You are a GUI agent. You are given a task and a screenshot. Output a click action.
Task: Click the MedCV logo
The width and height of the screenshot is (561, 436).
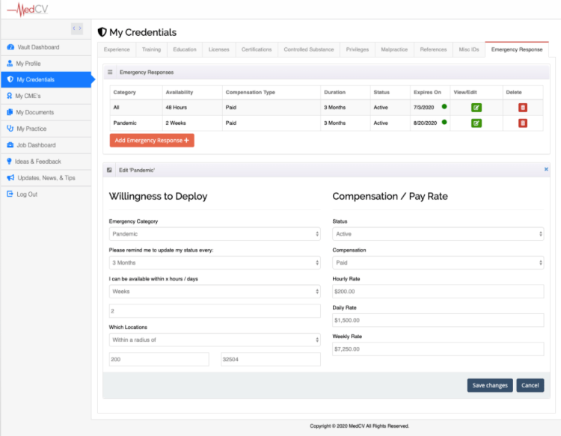coord(28,9)
